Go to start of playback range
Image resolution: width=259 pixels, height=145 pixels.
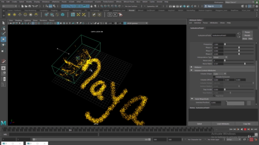click(231, 129)
